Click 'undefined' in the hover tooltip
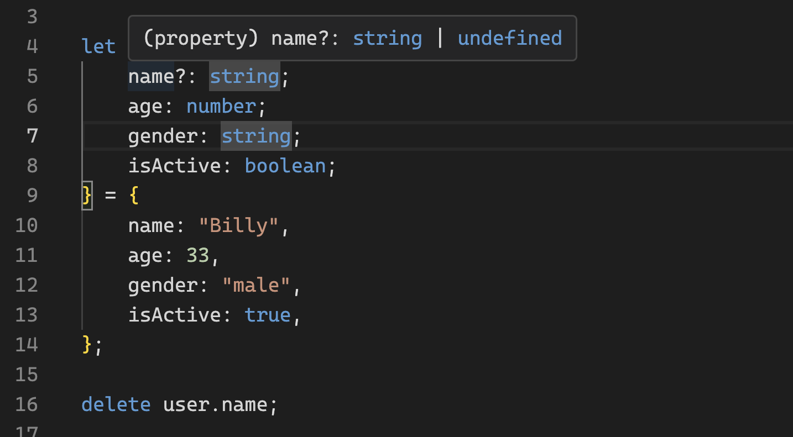This screenshot has height=437, width=793. [510, 38]
